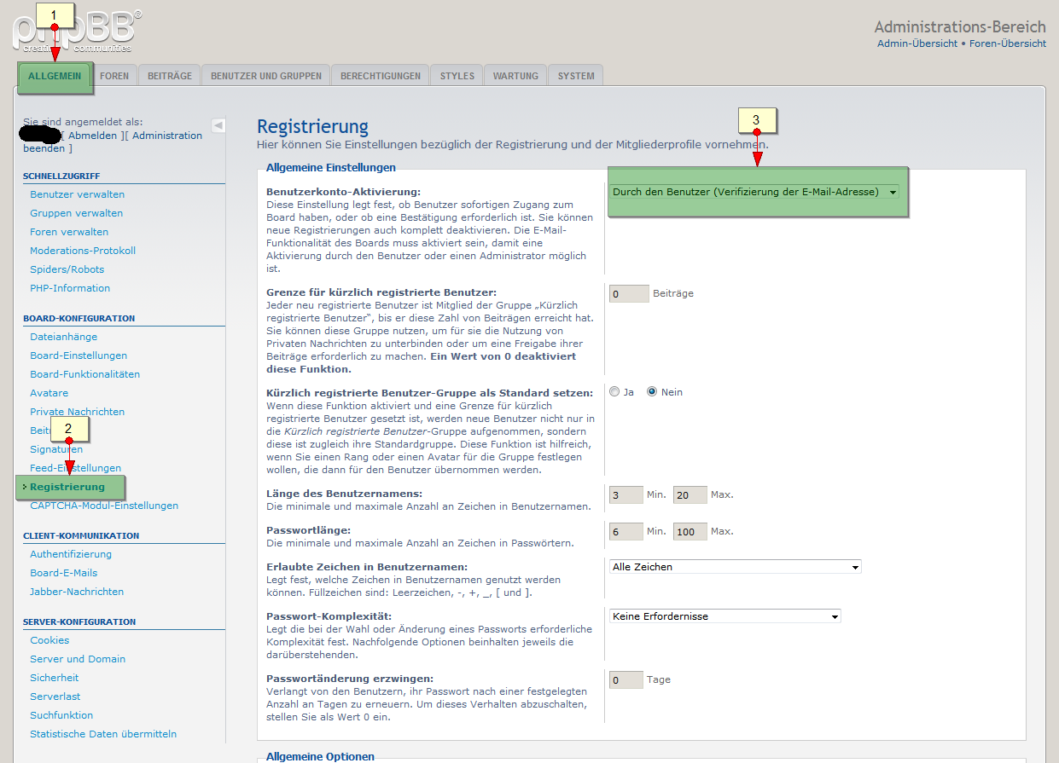1059x763 pixels.
Task: Open the Berechtigungen tab
Action: click(380, 76)
